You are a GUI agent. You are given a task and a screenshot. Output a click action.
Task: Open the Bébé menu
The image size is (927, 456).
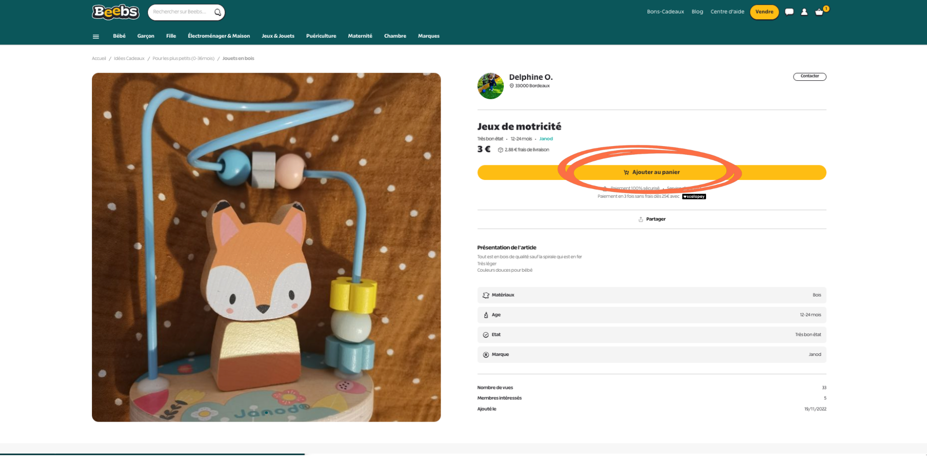click(x=119, y=36)
